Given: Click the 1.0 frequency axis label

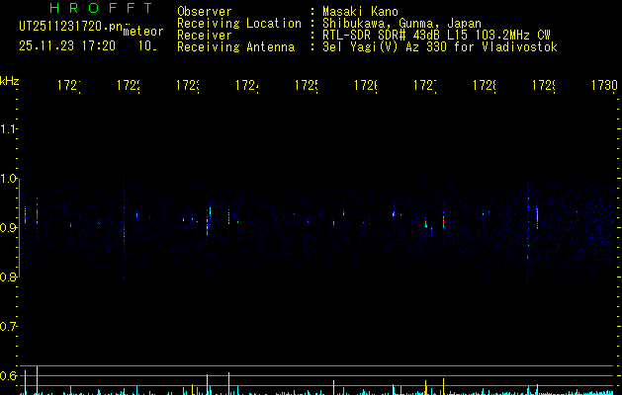Looking at the screenshot, I should [x=8, y=179].
